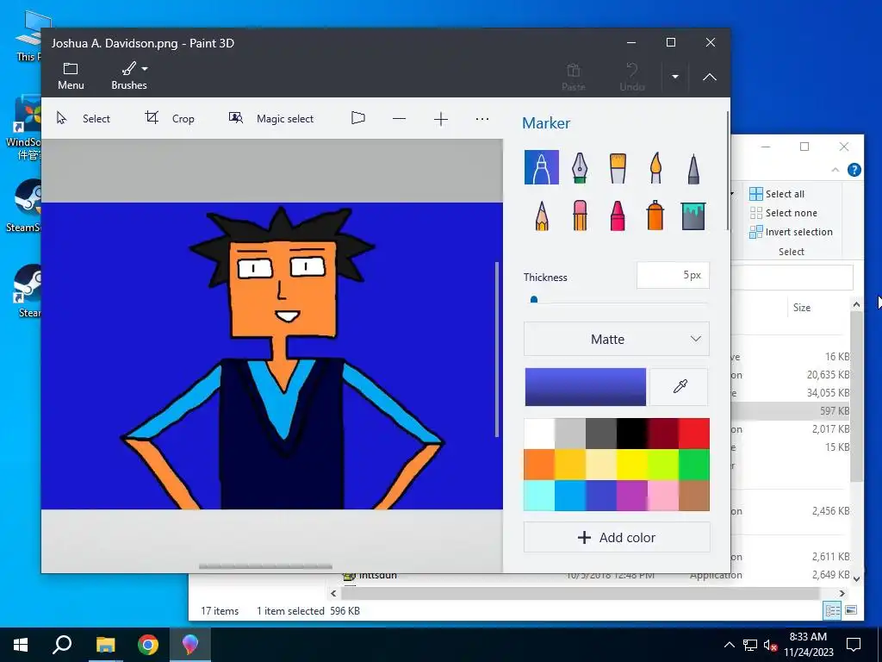Click the Thickness value field
Screen dimensions: 882x662
pyautogui.click(x=673, y=275)
